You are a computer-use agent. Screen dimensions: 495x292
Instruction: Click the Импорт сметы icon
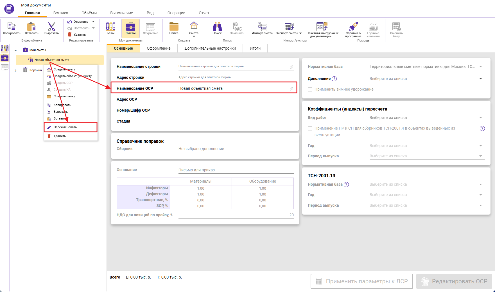click(x=262, y=27)
